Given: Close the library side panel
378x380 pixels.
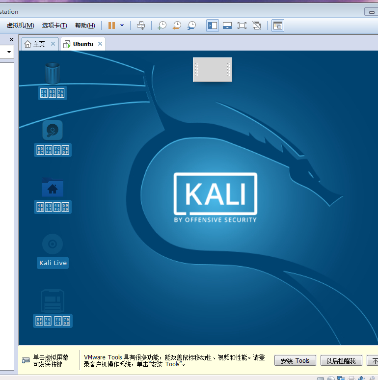Looking at the screenshot, I should [x=12, y=39].
